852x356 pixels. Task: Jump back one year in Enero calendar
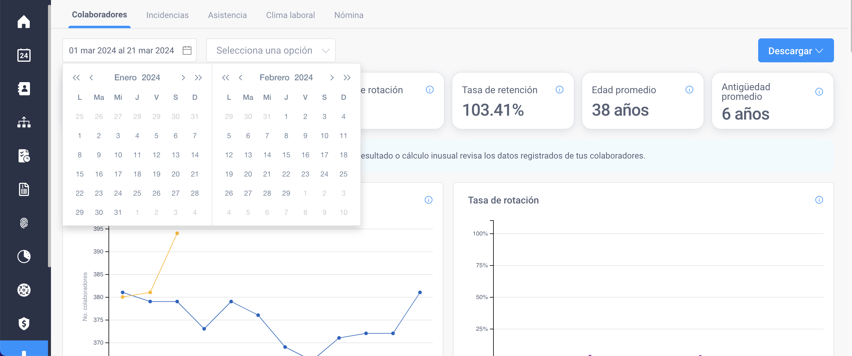pos(76,78)
